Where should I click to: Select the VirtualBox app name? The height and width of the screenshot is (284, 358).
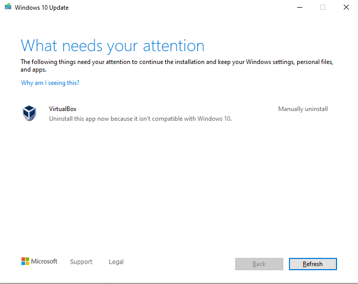coord(62,109)
